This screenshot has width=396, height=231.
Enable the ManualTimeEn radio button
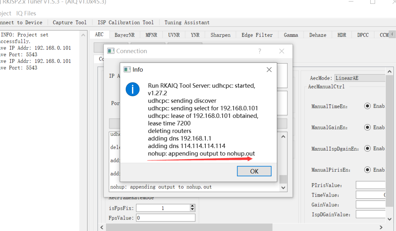(367, 106)
